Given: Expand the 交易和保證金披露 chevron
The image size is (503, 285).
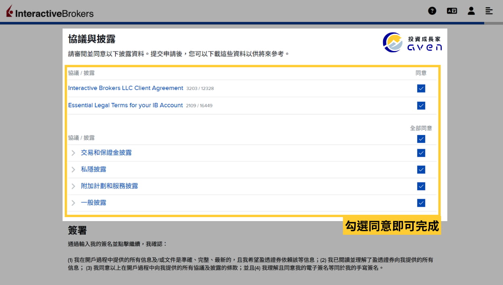Looking at the screenshot, I should click(x=73, y=153).
